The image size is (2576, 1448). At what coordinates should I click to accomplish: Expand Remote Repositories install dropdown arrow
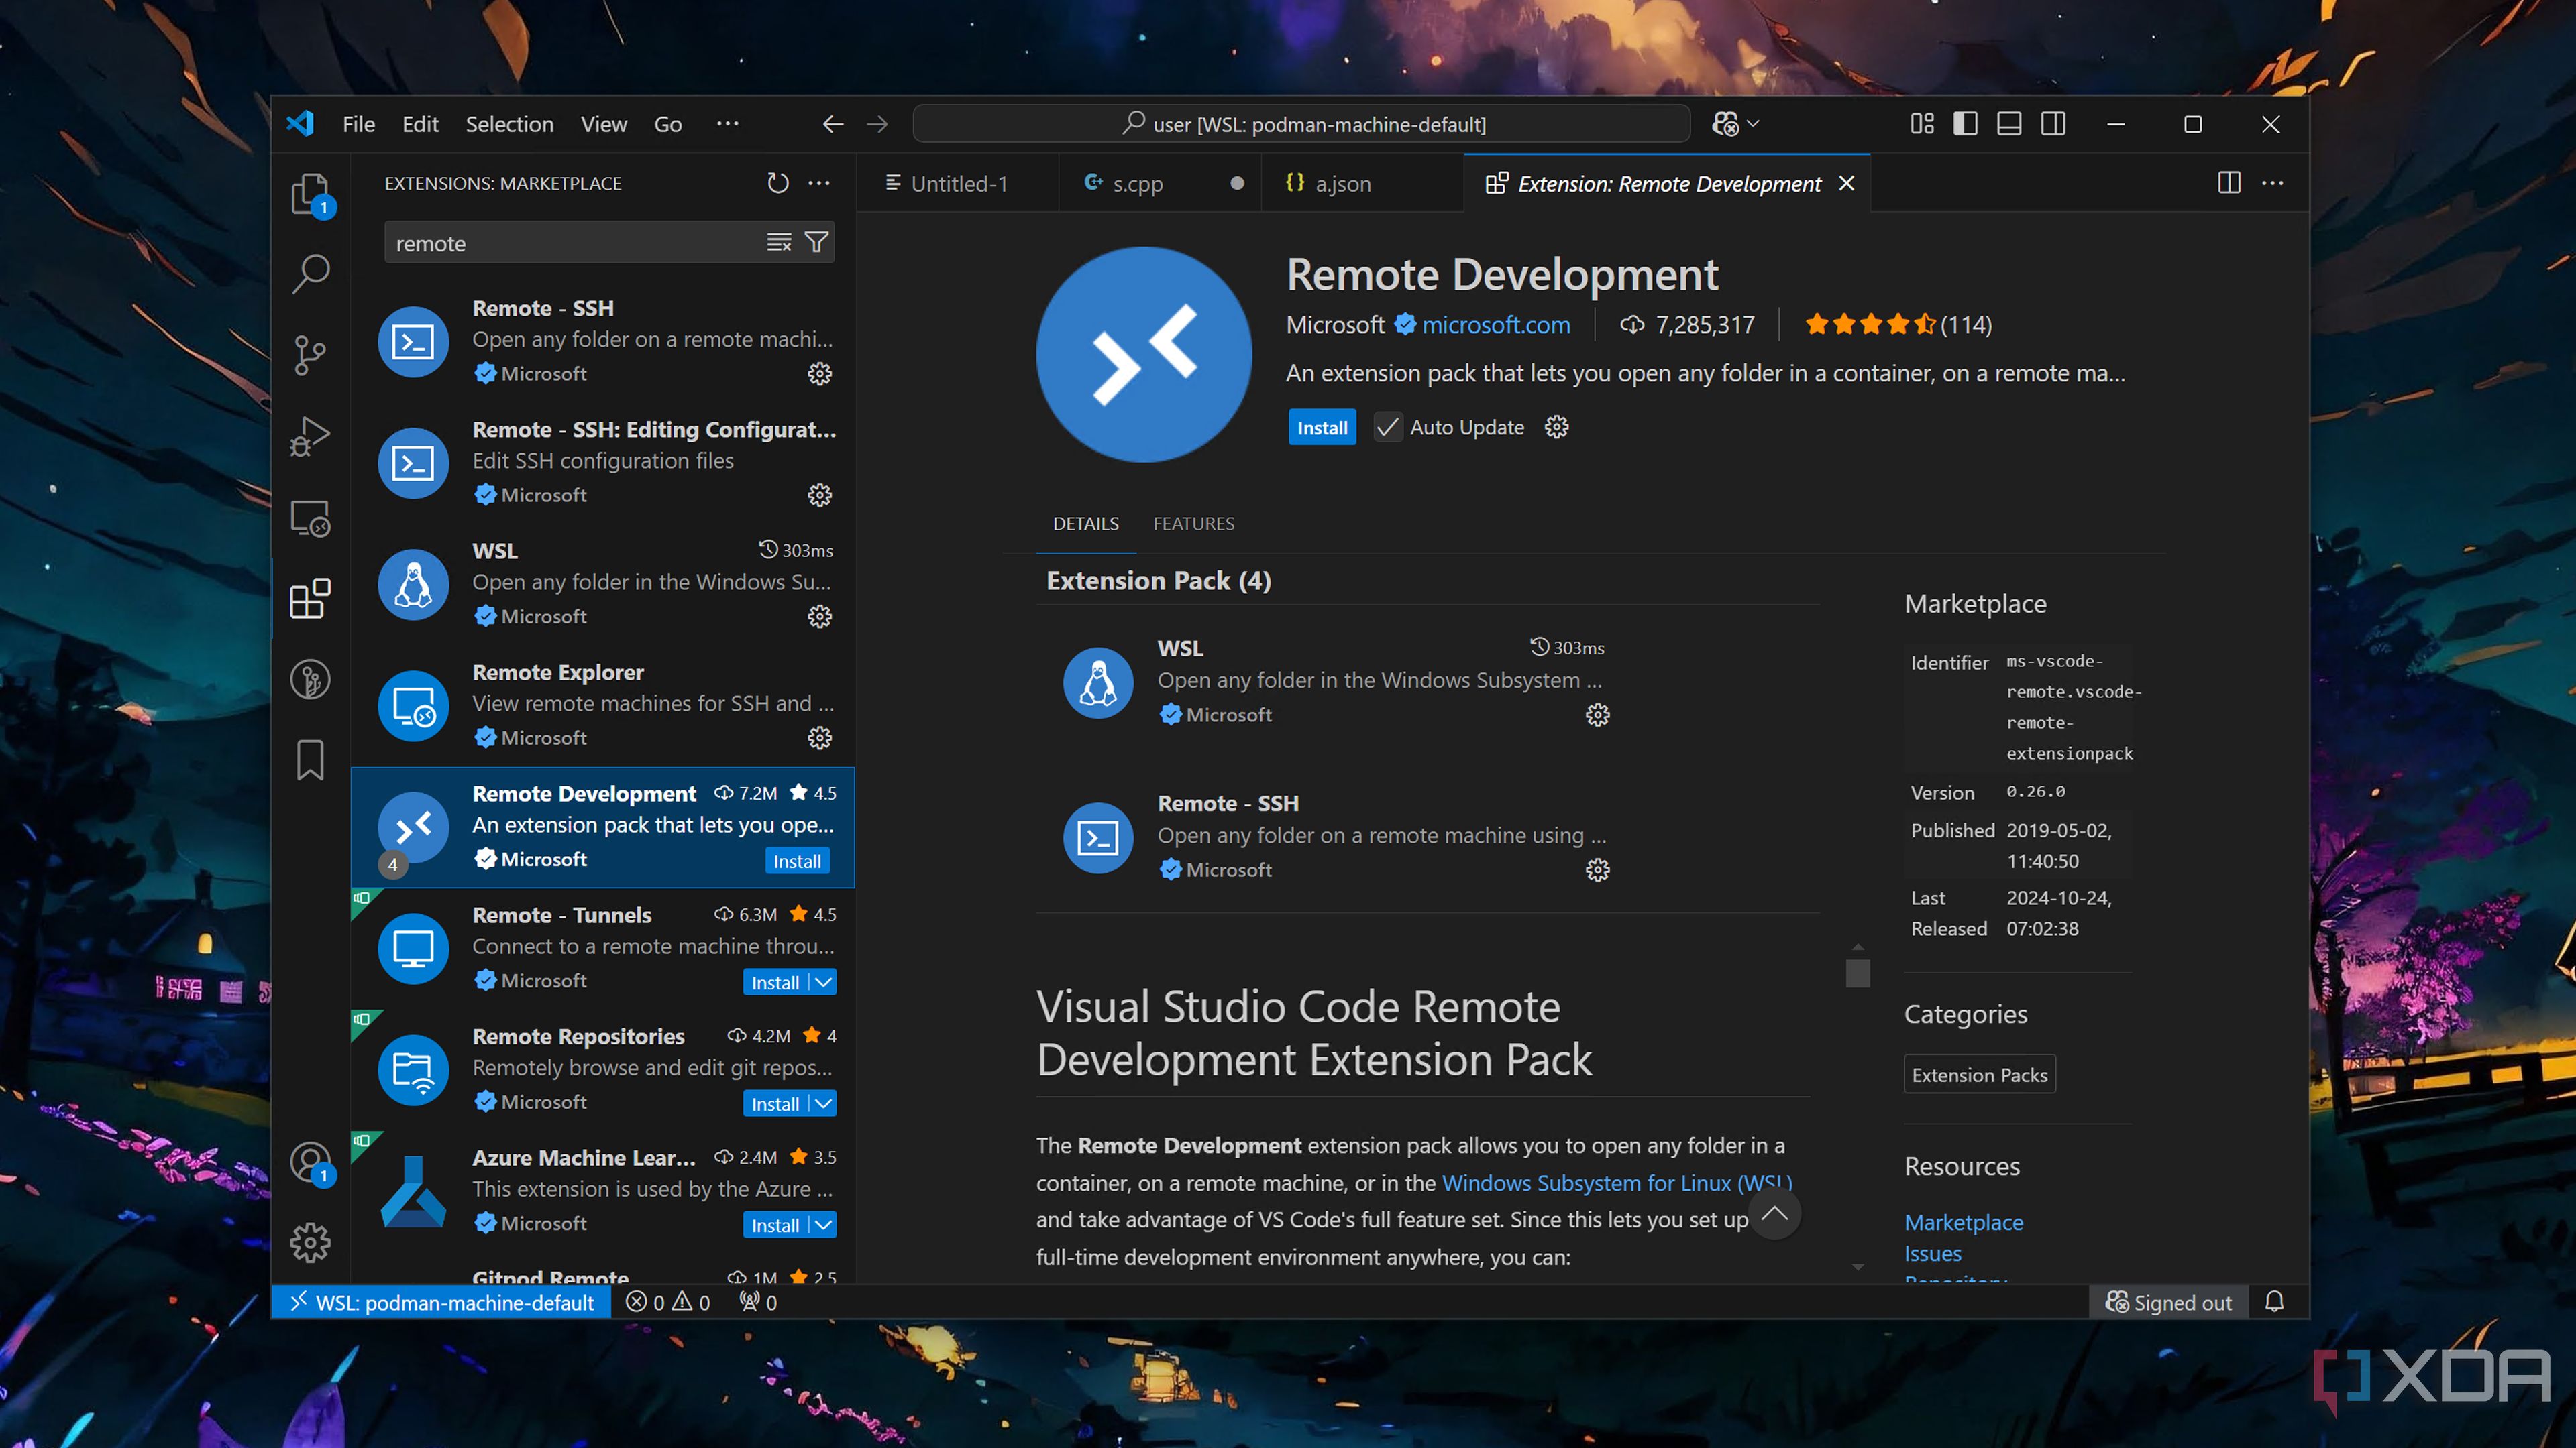(x=823, y=1103)
